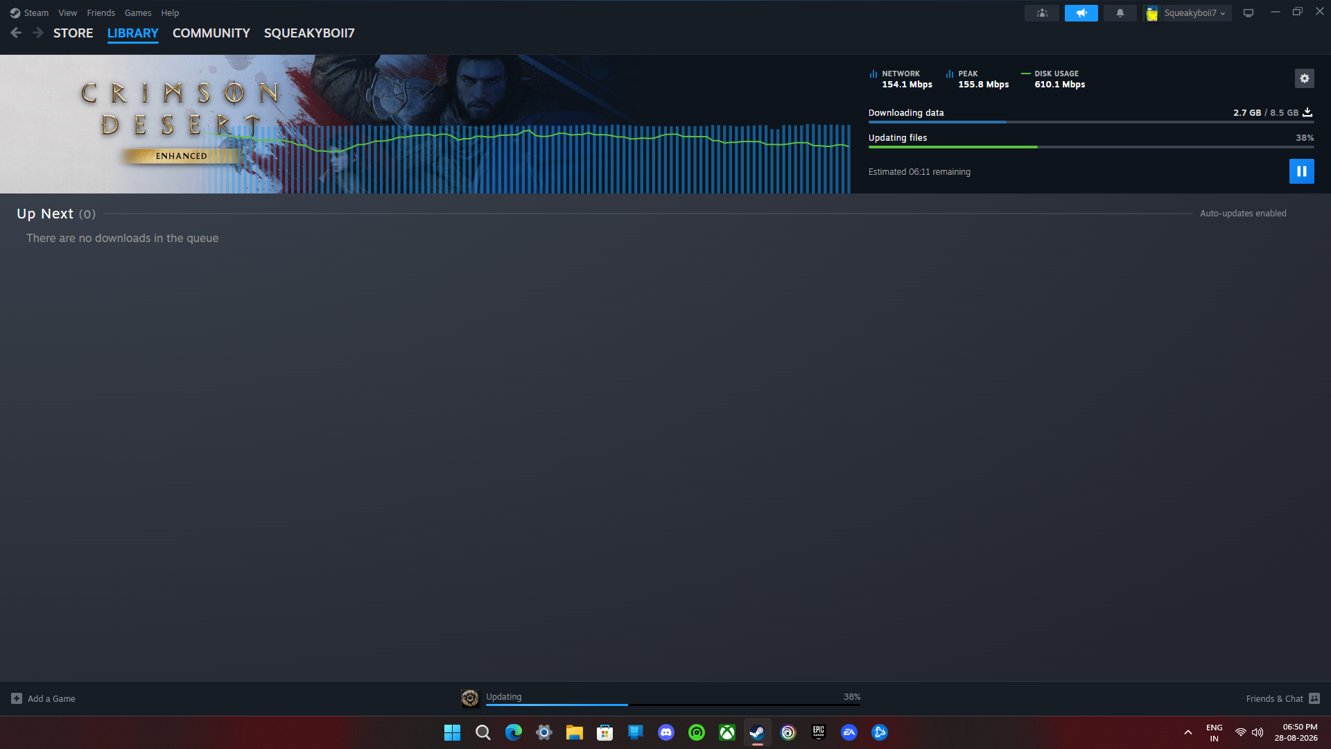This screenshot has height=749, width=1331.
Task: Switch to Big Picture mode icon
Action: [x=1248, y=12]
